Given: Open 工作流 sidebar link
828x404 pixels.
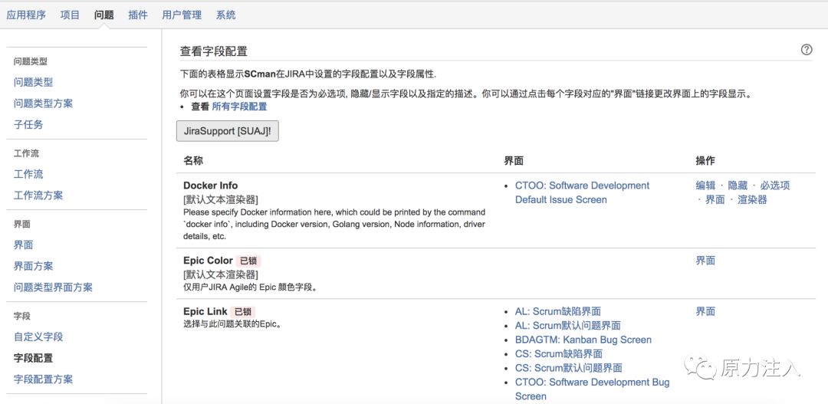Looking at the screenshot, I should point(28,174).
